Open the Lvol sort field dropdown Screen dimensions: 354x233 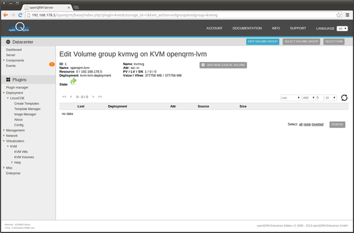[x=290, y=98]
